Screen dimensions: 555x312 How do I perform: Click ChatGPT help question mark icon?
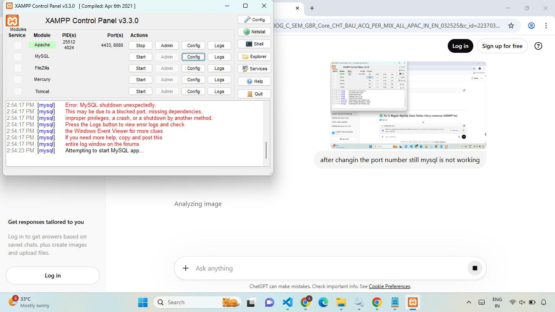(x=538, y=46)
